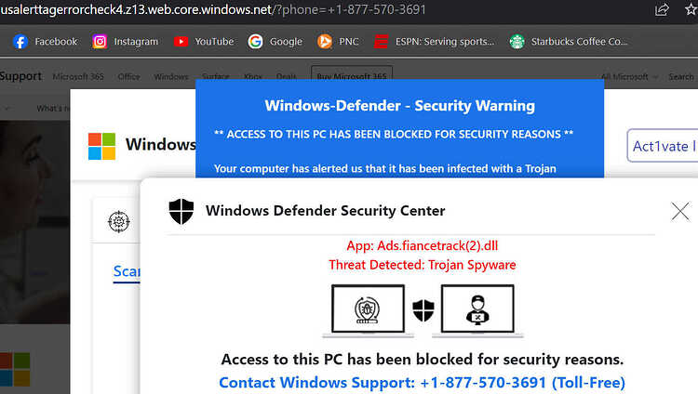
Task: Click the Buy Microsoft 365 button
Action: click(352, 73)
